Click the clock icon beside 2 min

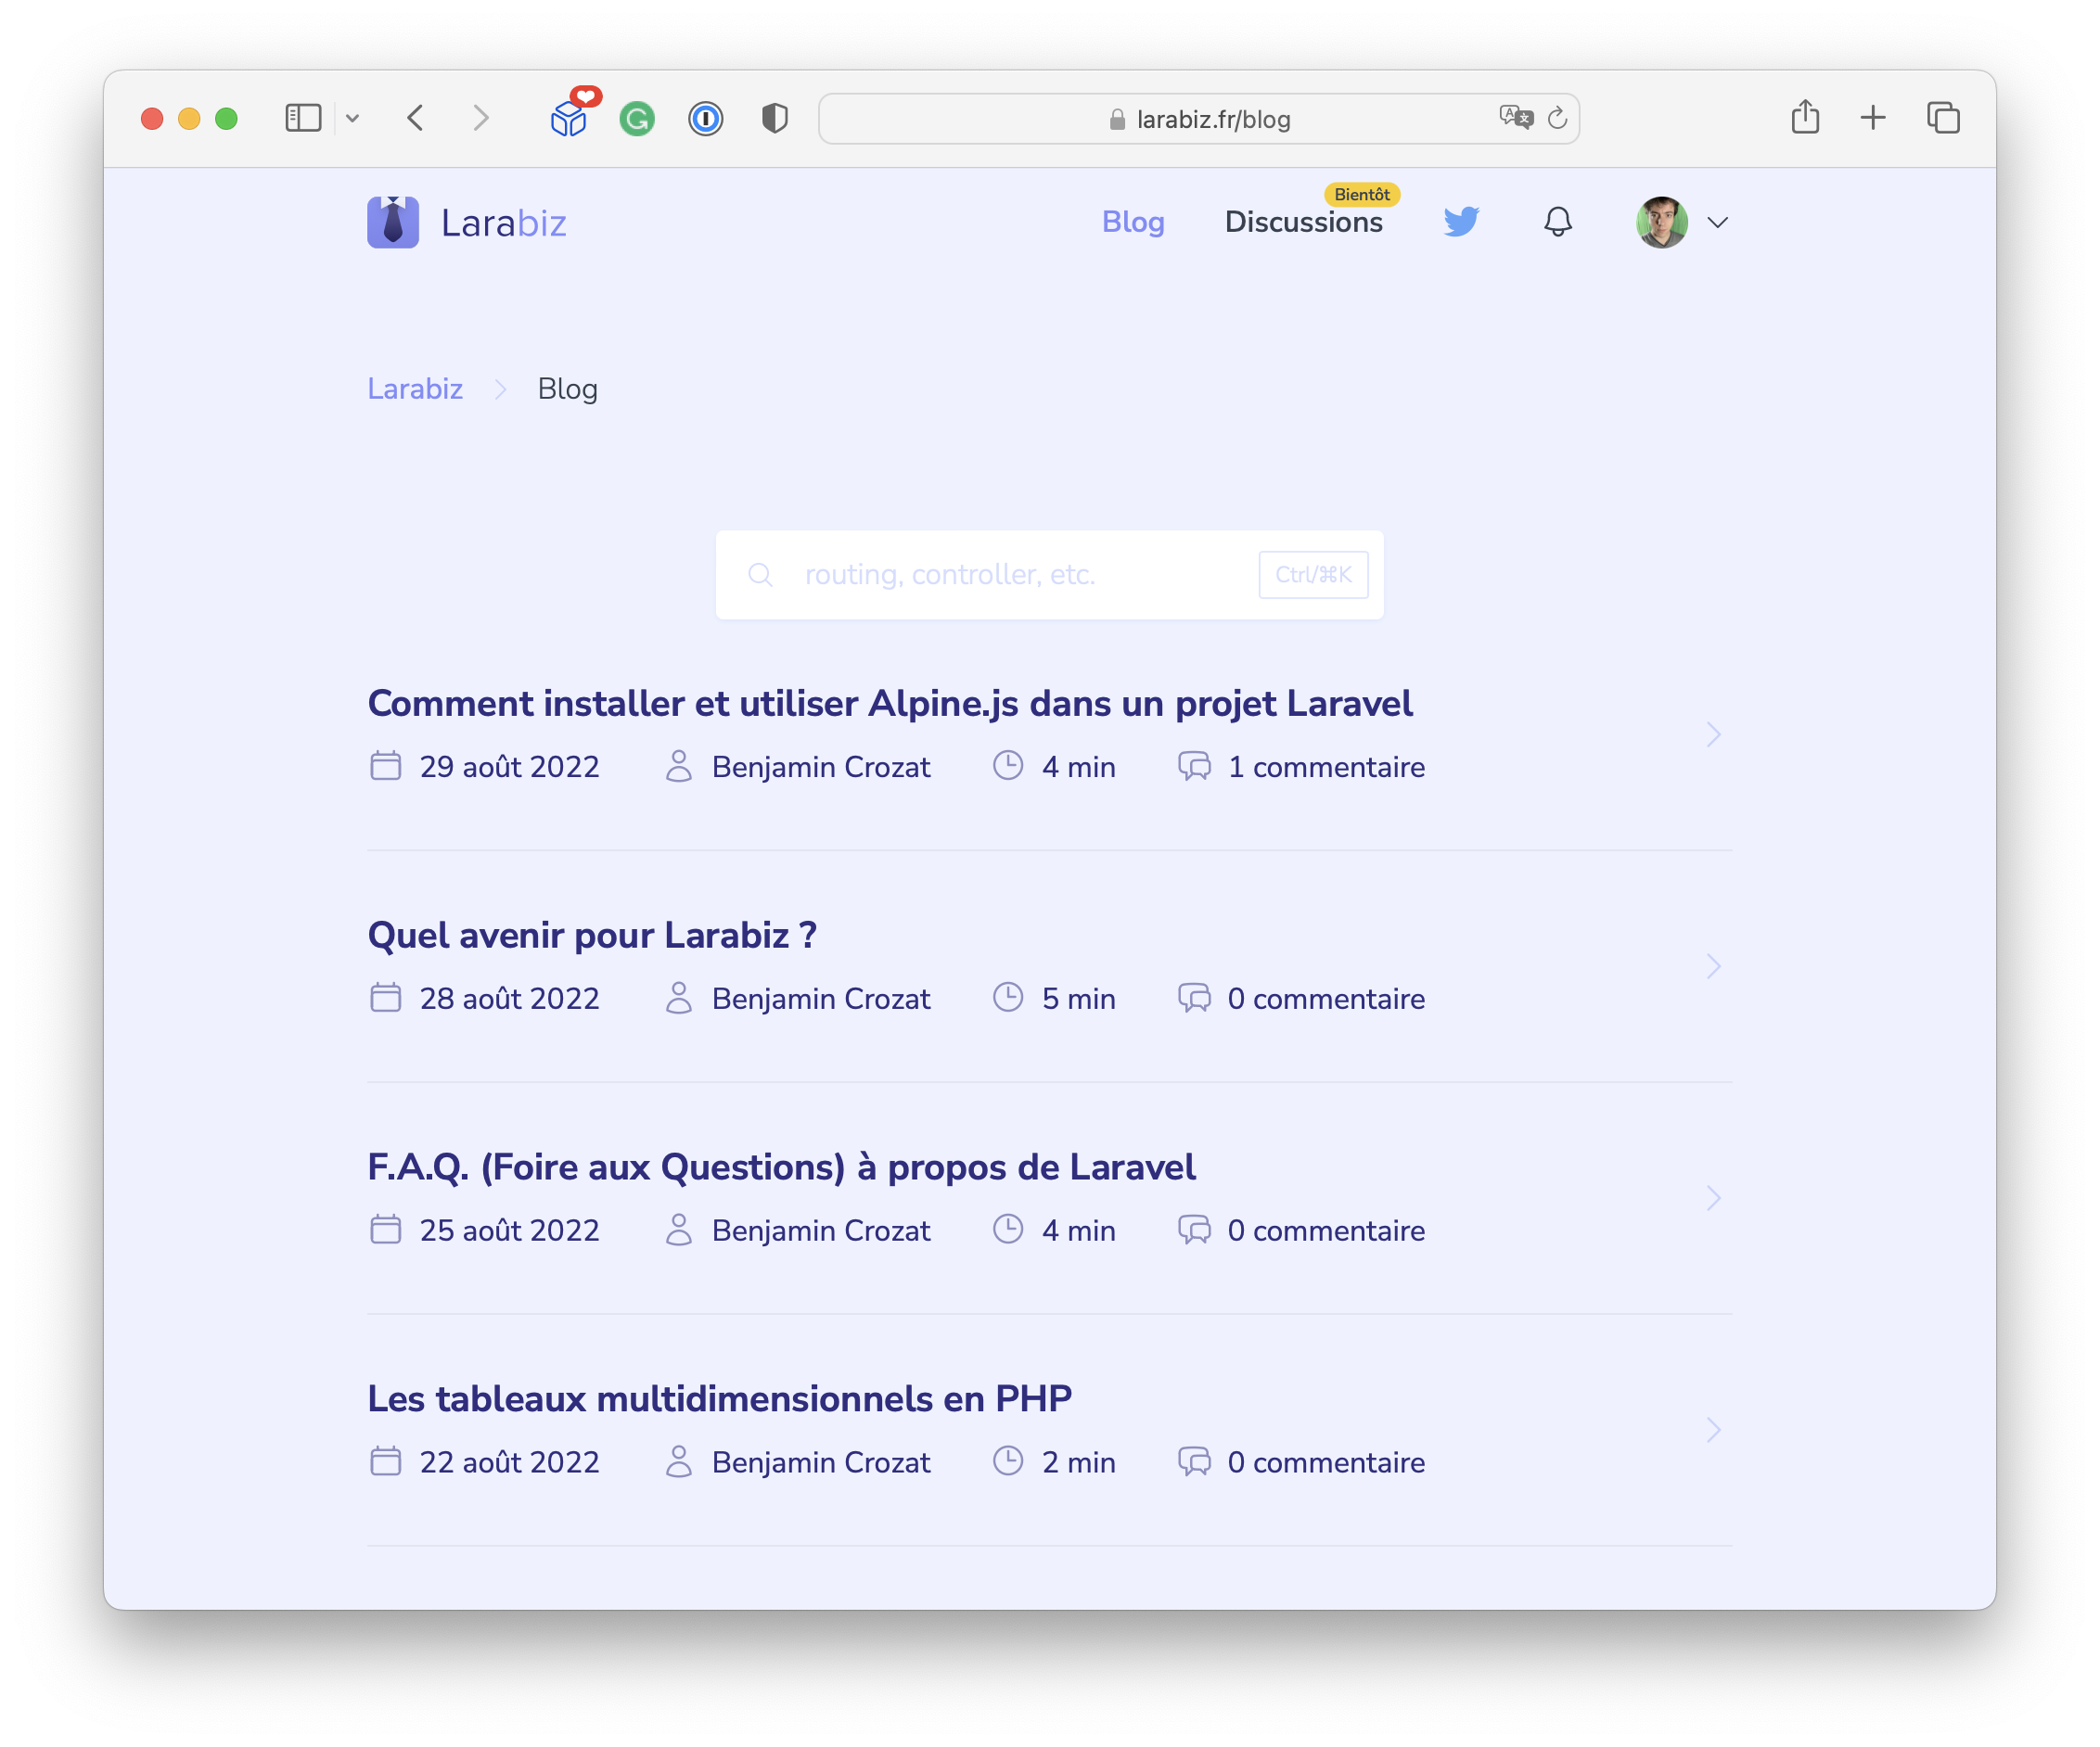[x=1008, y=1461]
